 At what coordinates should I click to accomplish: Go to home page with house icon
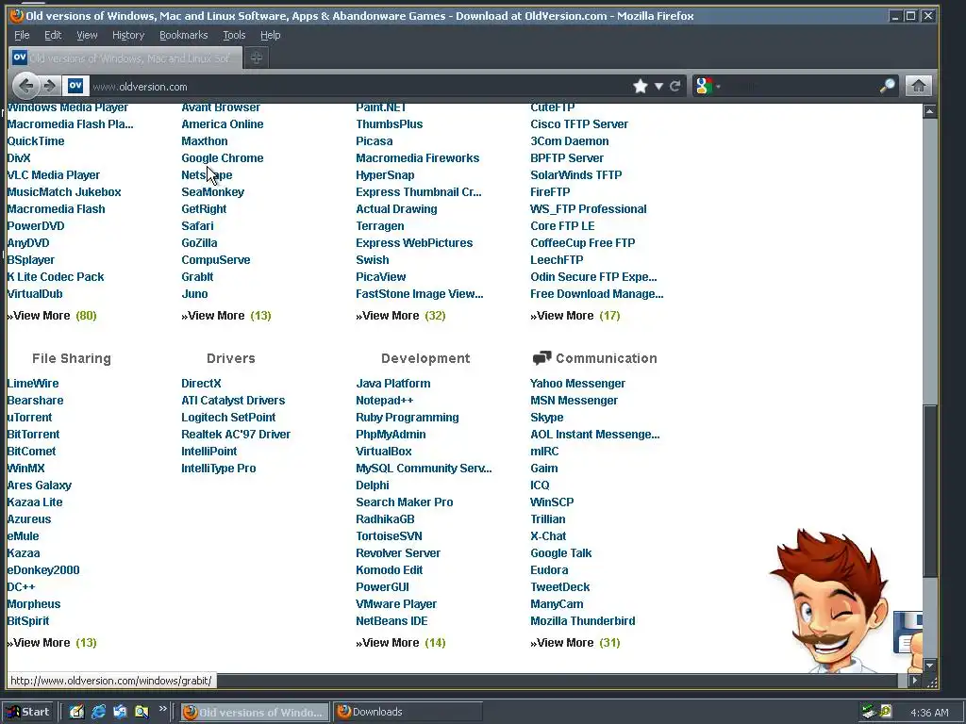918,86
